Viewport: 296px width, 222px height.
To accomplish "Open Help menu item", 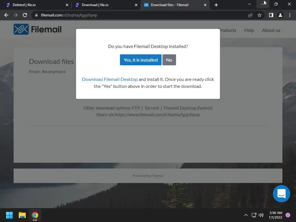I will [249, 30].
